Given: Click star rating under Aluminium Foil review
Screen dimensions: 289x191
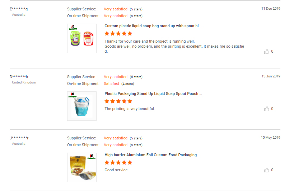Looking at the screenshot, I should tap(118, 163).
